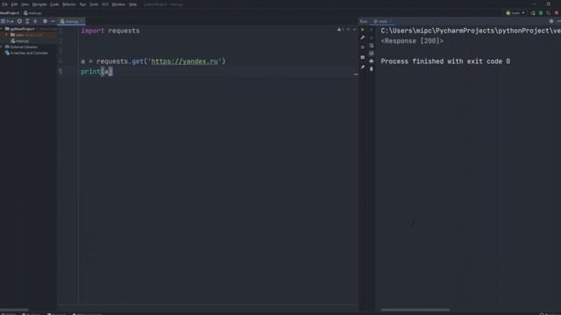Open the View menu

(25, 4)
